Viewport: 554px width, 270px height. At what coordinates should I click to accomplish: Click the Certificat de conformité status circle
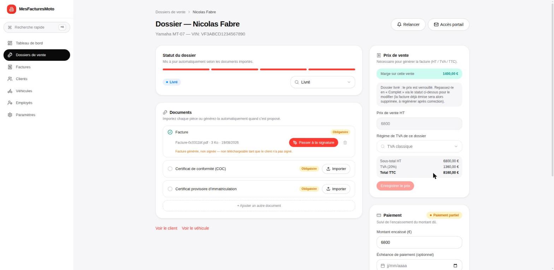(170, 169)
